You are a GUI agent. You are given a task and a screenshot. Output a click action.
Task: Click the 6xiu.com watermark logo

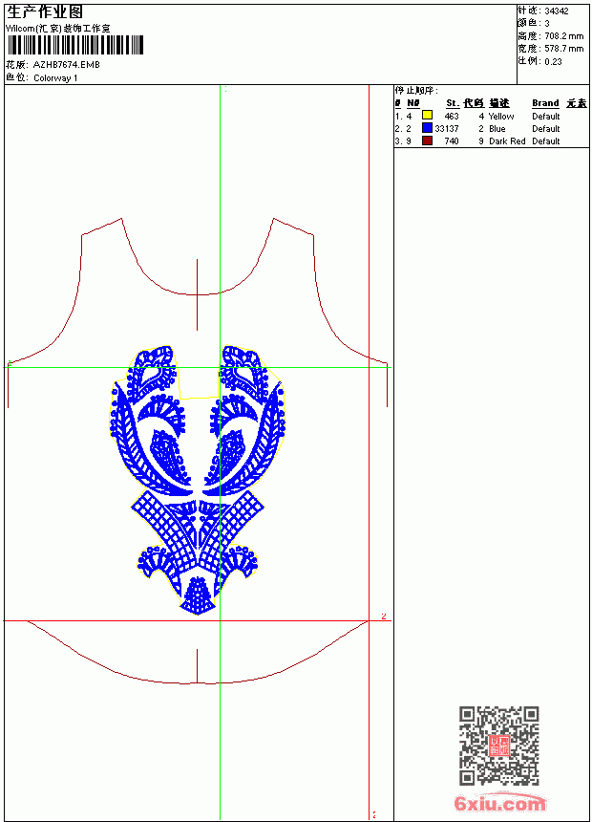pos(499,803)
